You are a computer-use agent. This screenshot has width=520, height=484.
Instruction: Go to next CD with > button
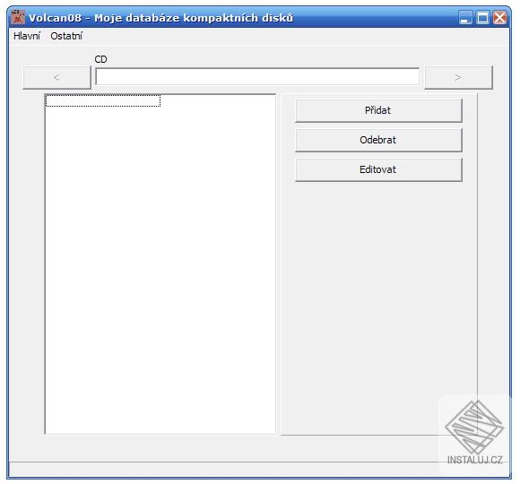pyautogui.click(x=458, y=78)
